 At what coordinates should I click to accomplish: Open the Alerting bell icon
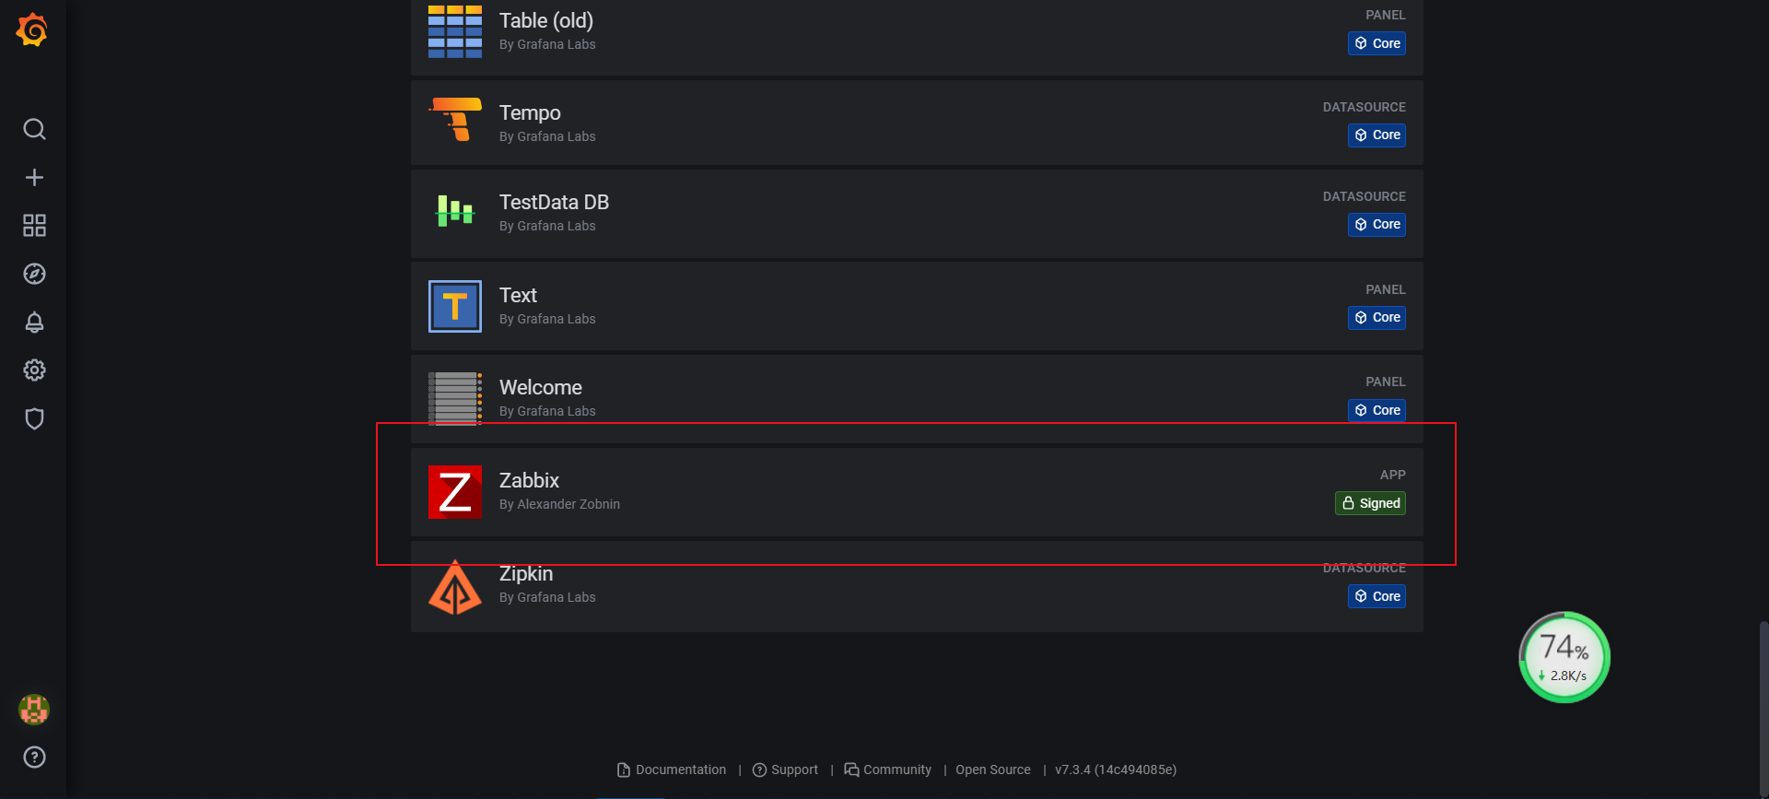(34, 322)
